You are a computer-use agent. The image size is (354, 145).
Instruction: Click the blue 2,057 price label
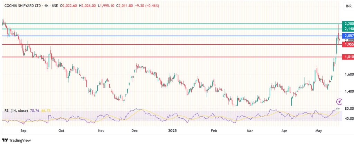point(347,36)
